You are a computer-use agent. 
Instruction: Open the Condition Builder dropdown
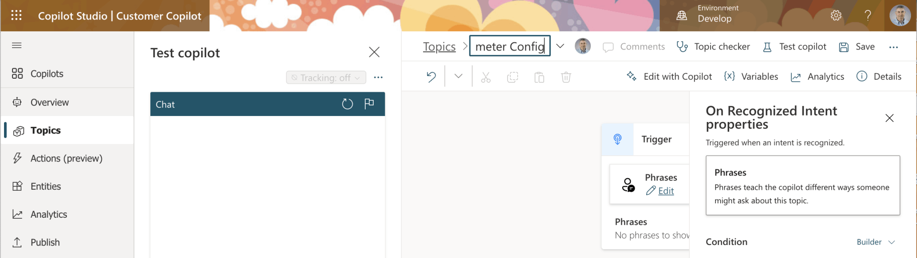tap(876, 242)
